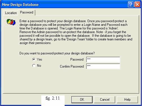The width and height of the screenshot is (142, 106).
Task: Confirm settings with the OK button
Action: click(82, 100)
